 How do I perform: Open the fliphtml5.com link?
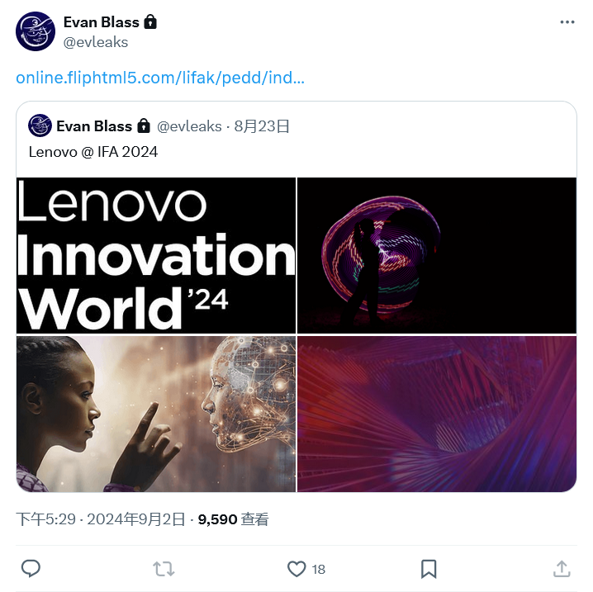pos(160,78)
